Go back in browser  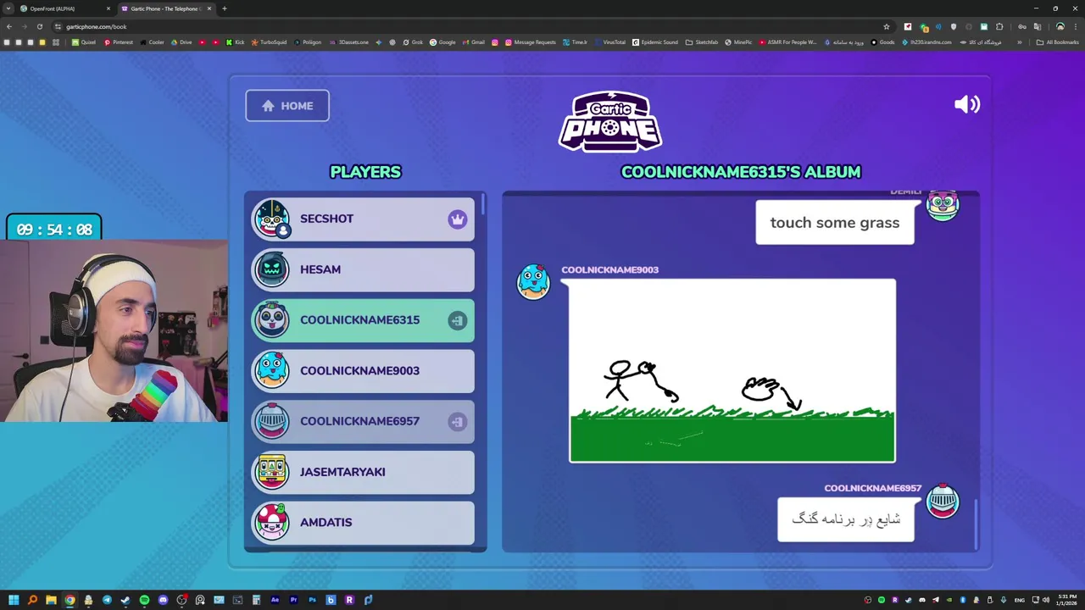8,26
